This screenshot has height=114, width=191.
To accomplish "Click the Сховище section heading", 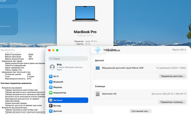I will click(100, 86).
